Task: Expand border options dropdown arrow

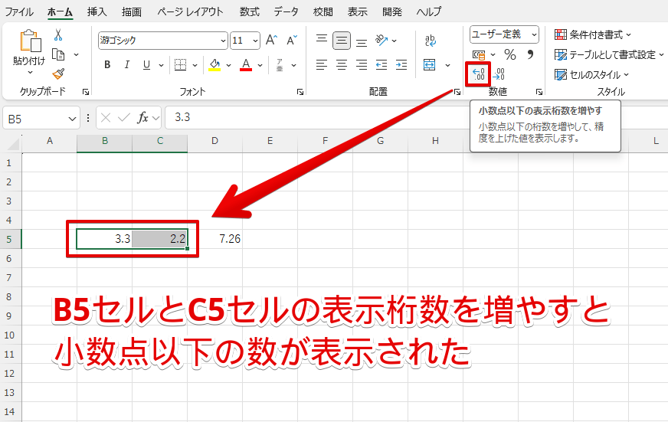Action: tap(195, 65)
